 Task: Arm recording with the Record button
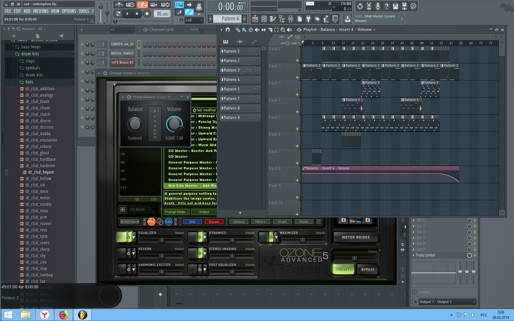(147, 14)
